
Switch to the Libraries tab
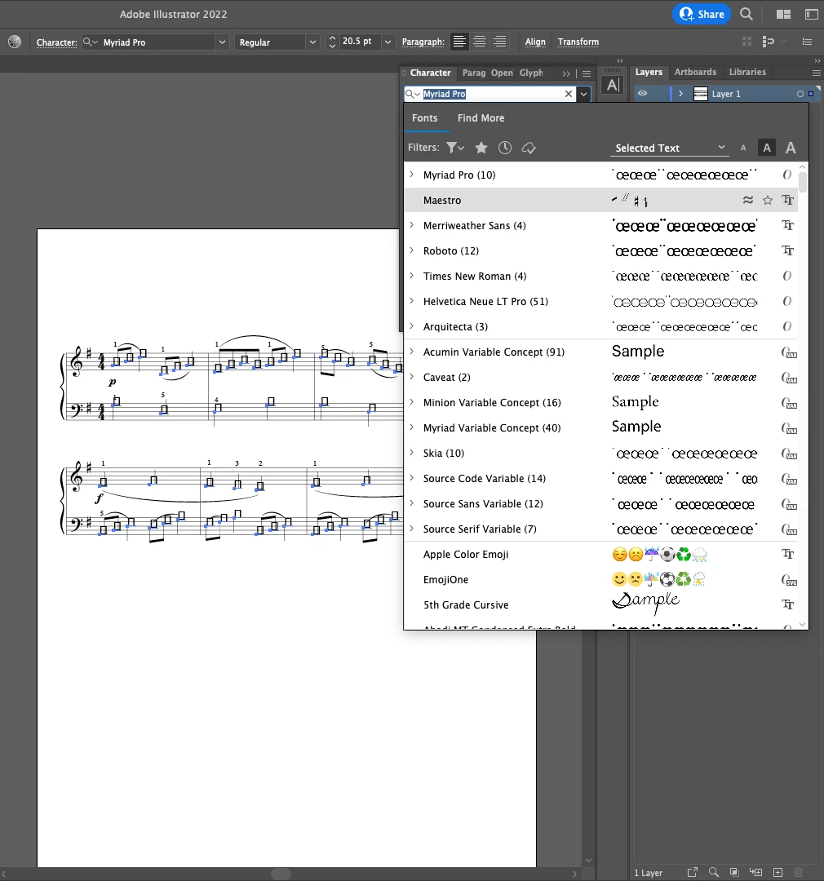coord(747,72)
